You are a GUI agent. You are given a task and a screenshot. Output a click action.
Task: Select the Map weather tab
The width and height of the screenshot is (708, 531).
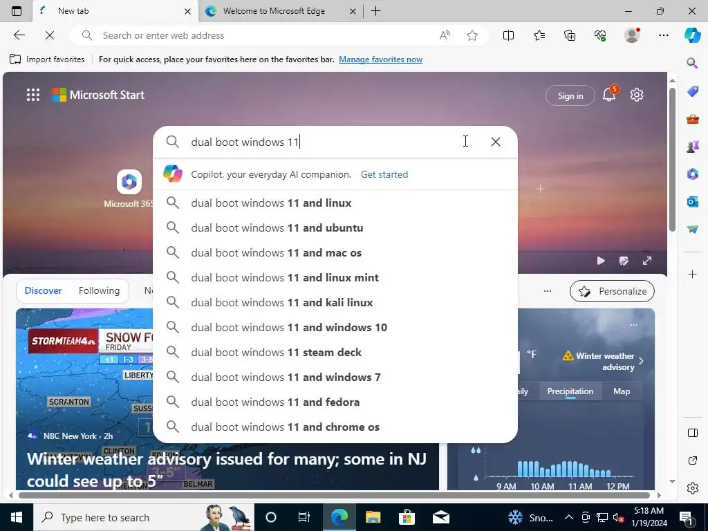(x=622, y=391)
